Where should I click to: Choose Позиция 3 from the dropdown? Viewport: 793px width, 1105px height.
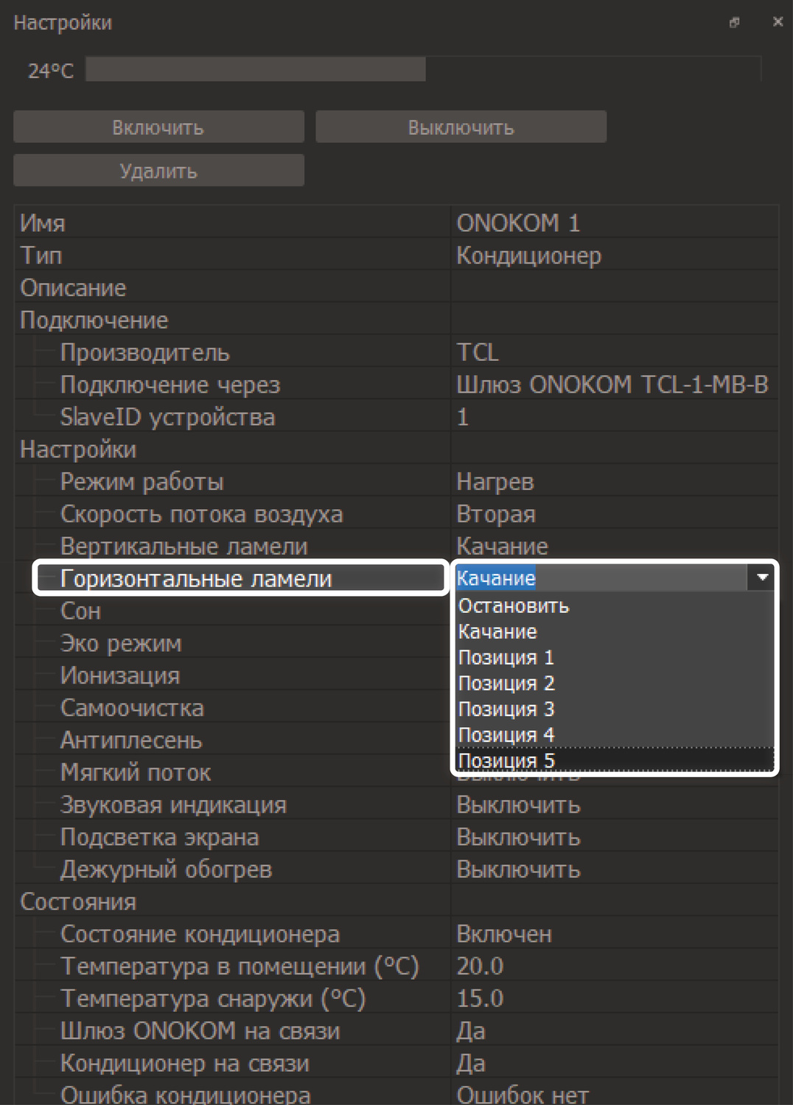point(506,709)
